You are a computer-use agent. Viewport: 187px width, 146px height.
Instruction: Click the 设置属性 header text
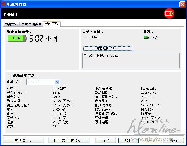(x=11, y=15)
